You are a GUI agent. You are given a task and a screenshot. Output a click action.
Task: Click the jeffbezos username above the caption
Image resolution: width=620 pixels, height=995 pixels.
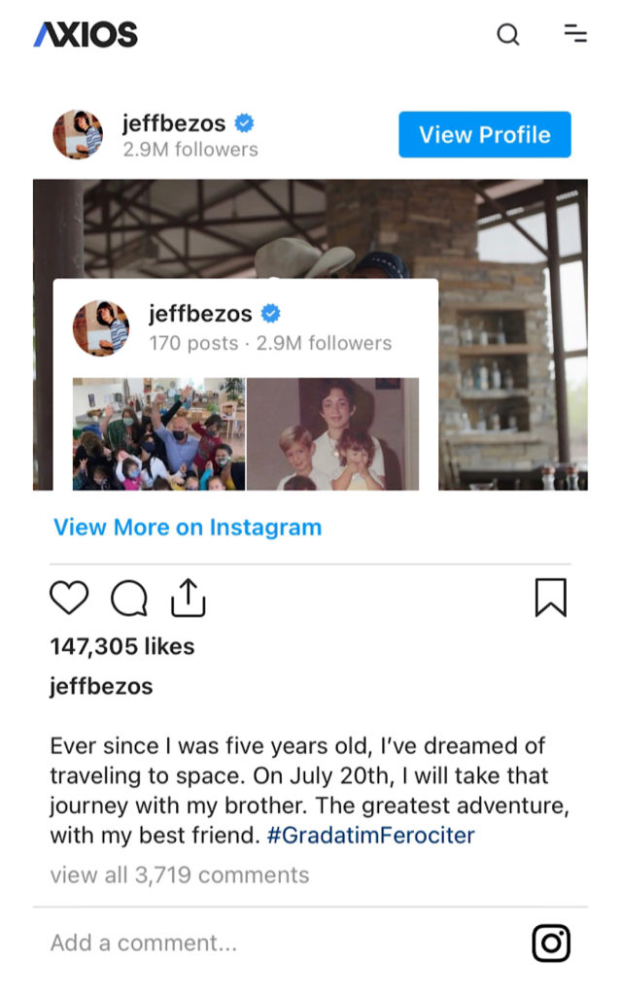click(x=101, y=686)
